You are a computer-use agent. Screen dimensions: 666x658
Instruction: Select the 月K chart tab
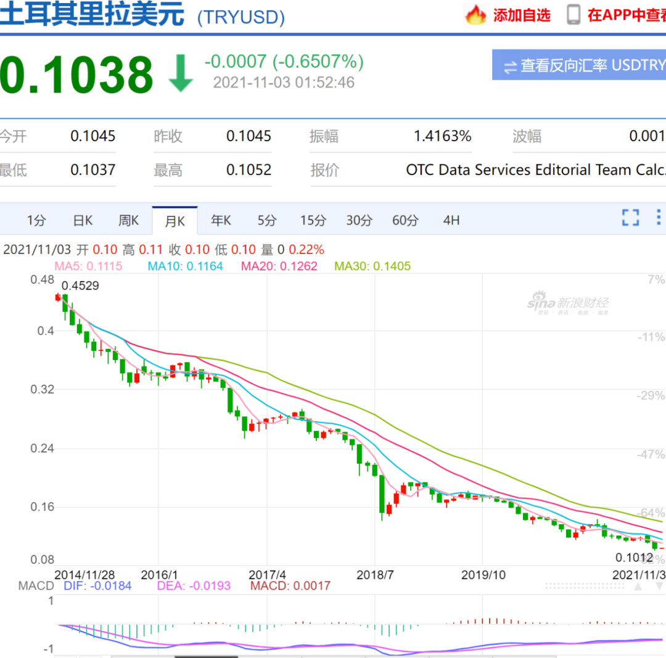[x=175, y=221]
